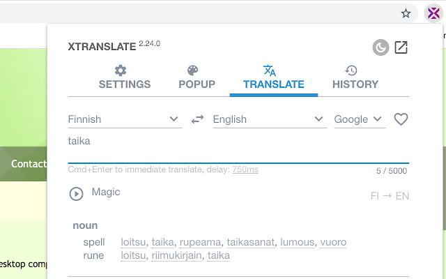Click the XTranslate extension icon in toolbar
This screenshot has width=446, height=279.
pos(433,13)
